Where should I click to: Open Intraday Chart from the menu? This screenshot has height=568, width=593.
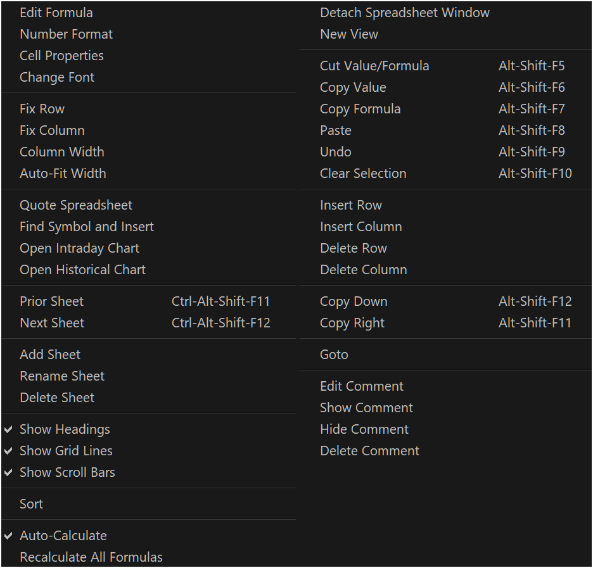pos(79,248)
